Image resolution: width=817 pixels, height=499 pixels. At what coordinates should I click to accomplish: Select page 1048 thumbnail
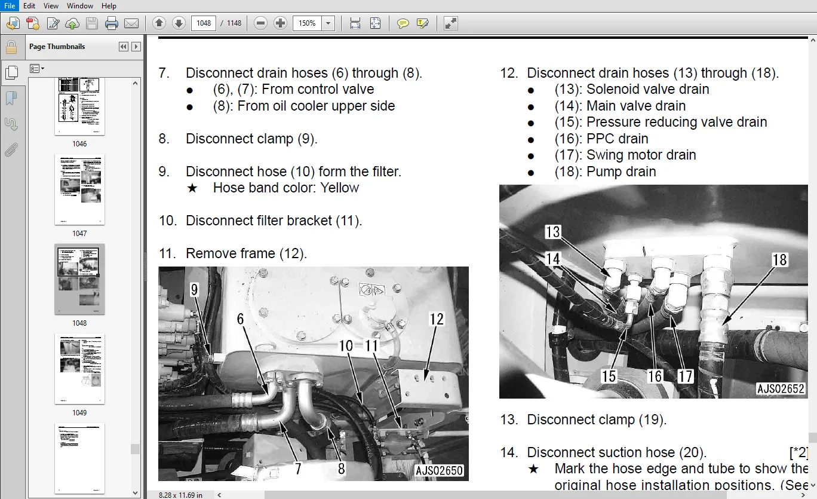(x=79, y=279)
